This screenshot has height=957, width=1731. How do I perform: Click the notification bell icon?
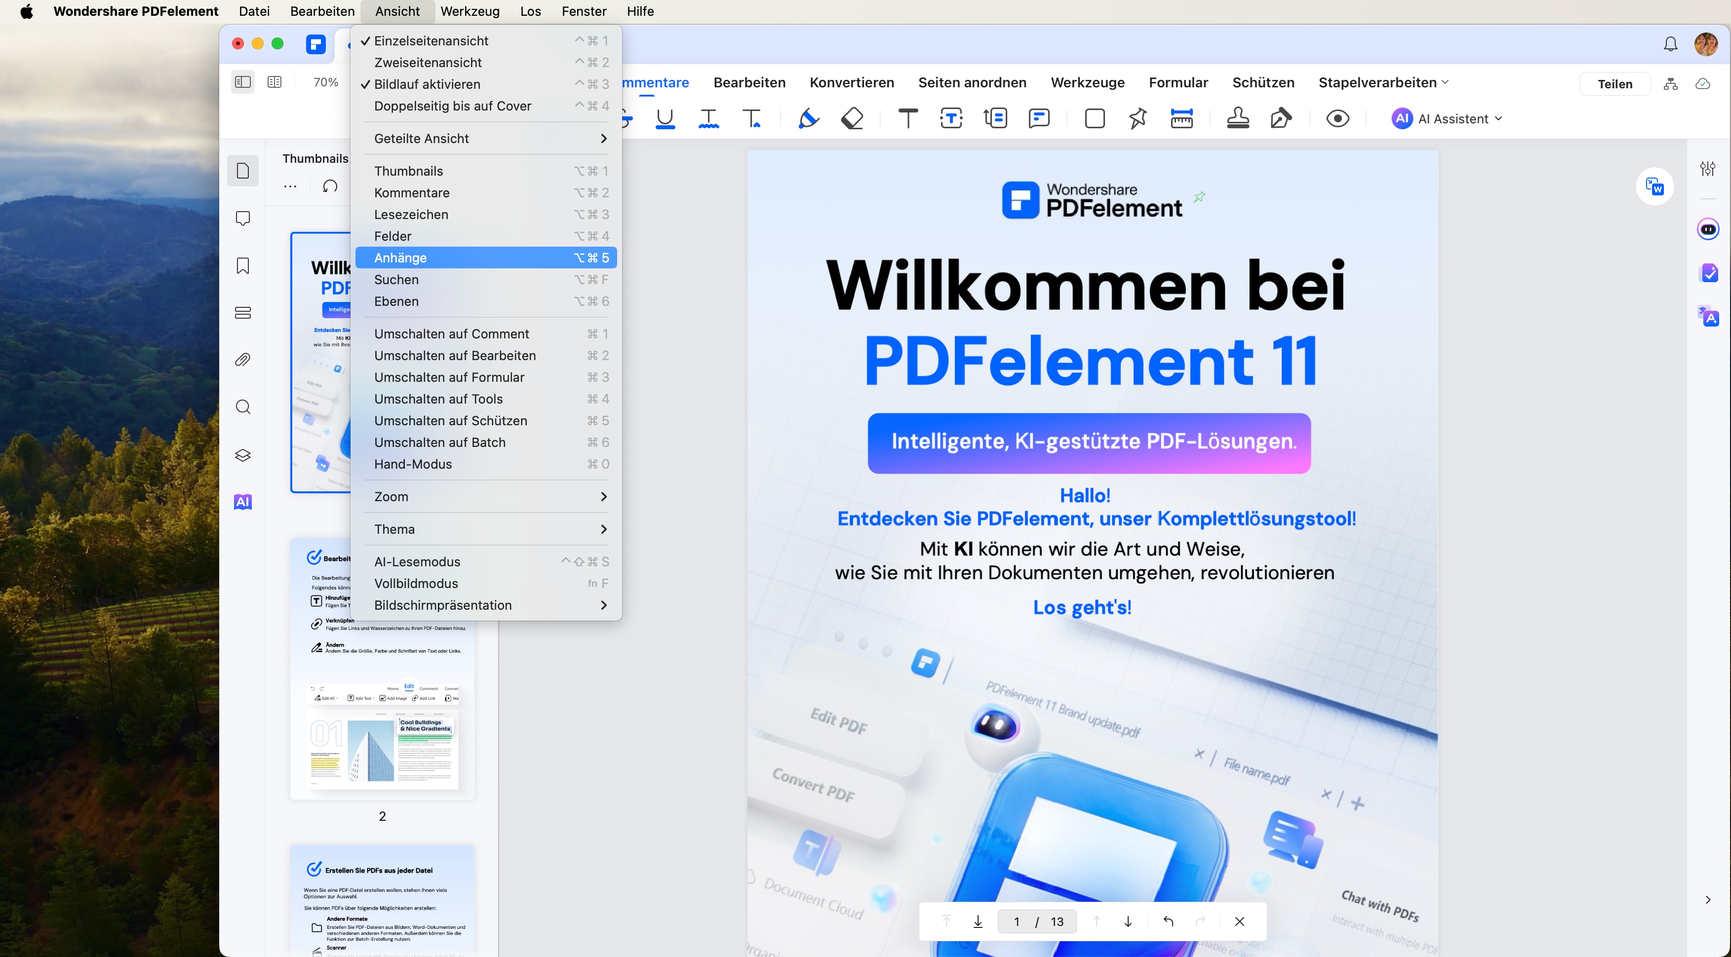pyautogui.click(x=1670, y=43)
